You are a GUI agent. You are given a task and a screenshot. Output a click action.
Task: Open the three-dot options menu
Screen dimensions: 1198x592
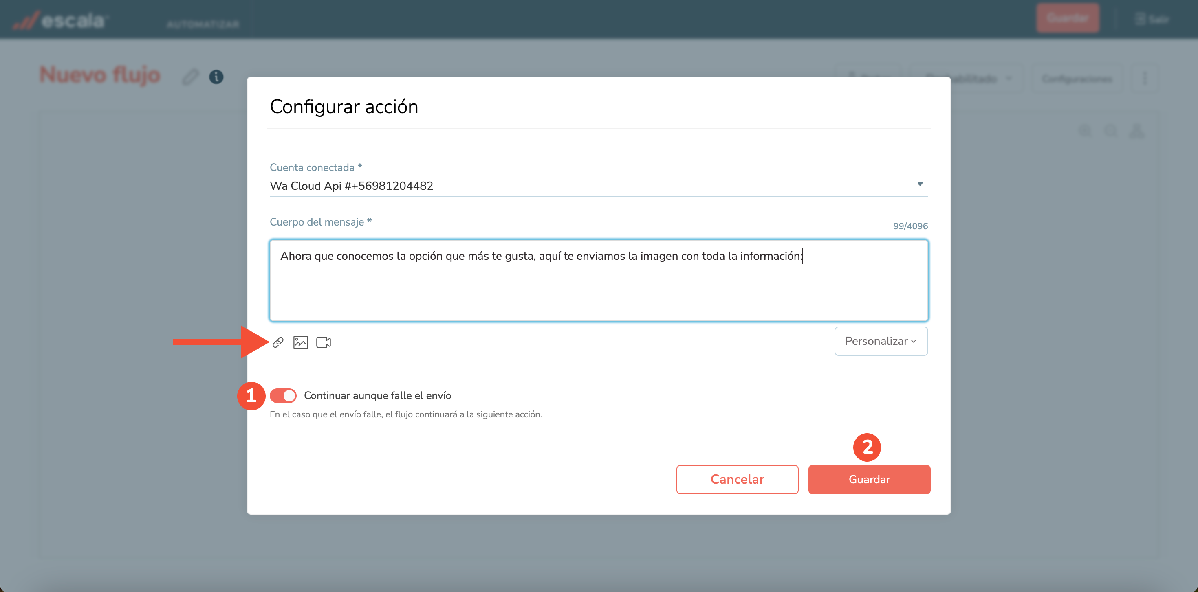1145,79
